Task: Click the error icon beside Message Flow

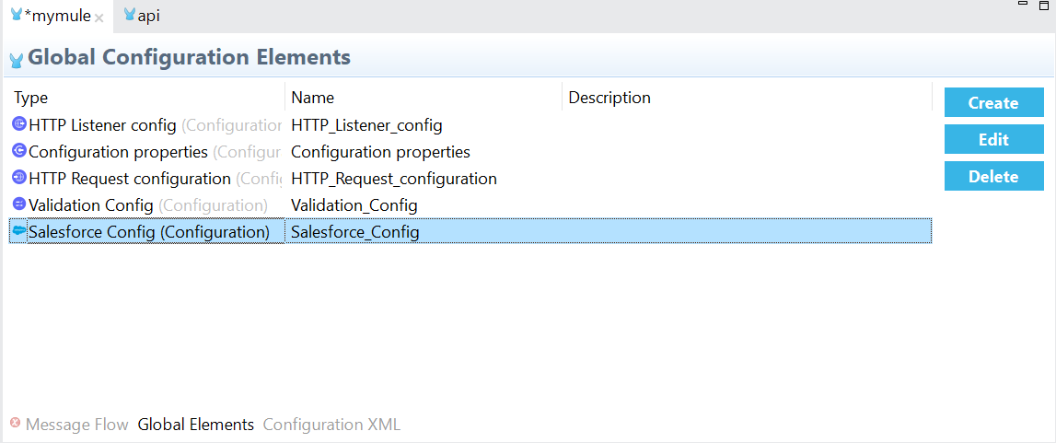Action: tap(15, 424)
